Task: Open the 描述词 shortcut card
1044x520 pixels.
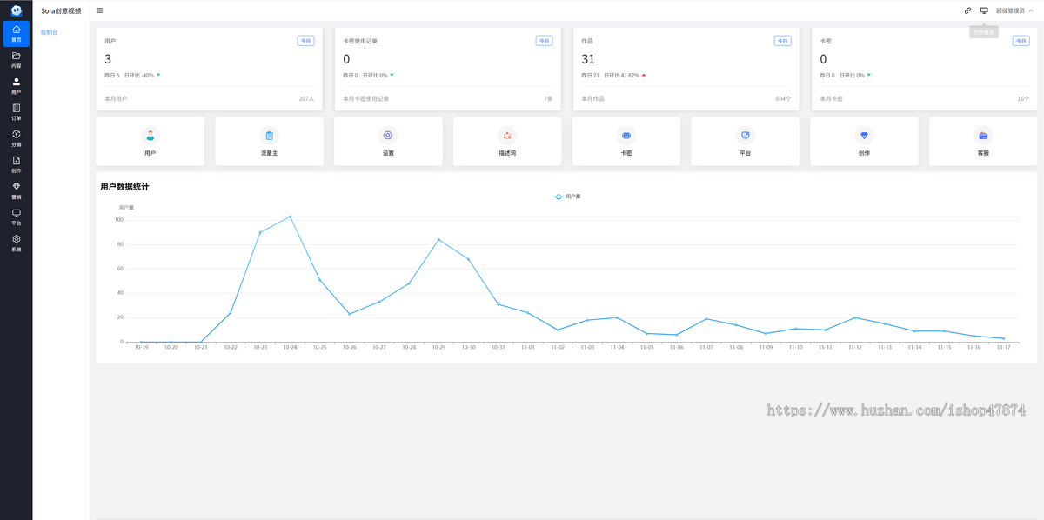Action: [507, 142]
